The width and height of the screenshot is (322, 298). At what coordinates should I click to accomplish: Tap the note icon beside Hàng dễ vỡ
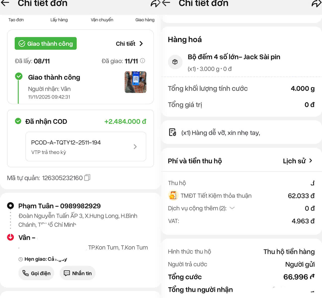click(x=173, y=132)
